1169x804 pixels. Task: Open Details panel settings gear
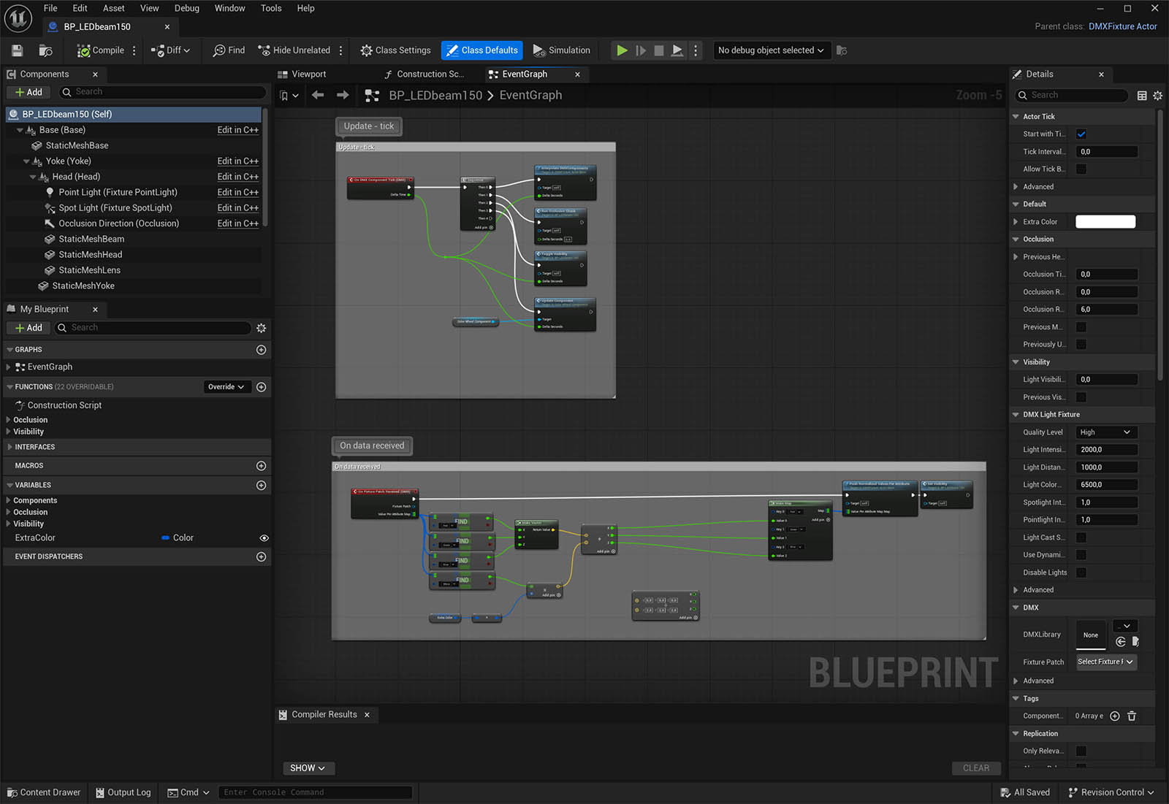pyautogui.click(x=1157, y=96)
